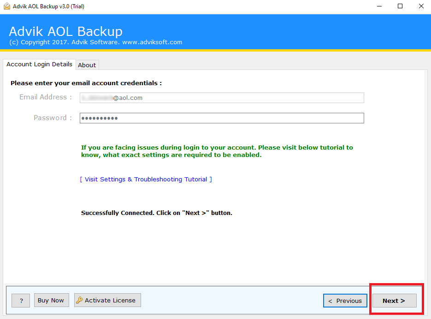Viewport: 431px width, 319px height.
Task: Click the 'Advik AOL Backup' banner title
Action: pos(66,31)
